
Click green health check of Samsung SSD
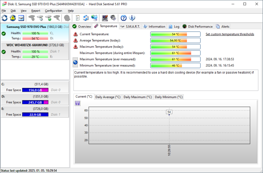click(x=4, y=33)
